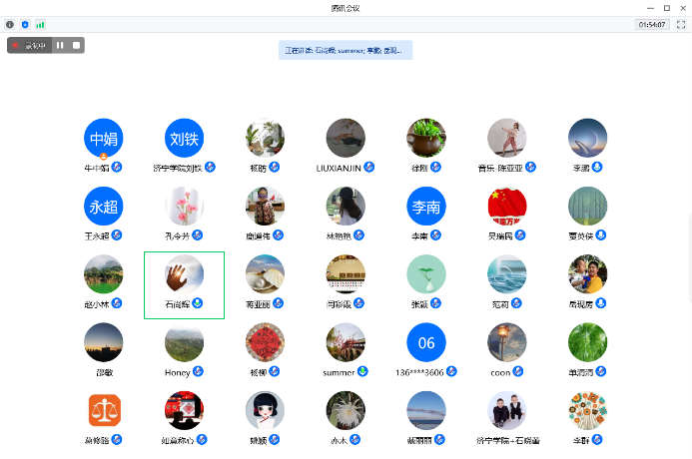Check the green network signal icon

click(x=40, y=24)
